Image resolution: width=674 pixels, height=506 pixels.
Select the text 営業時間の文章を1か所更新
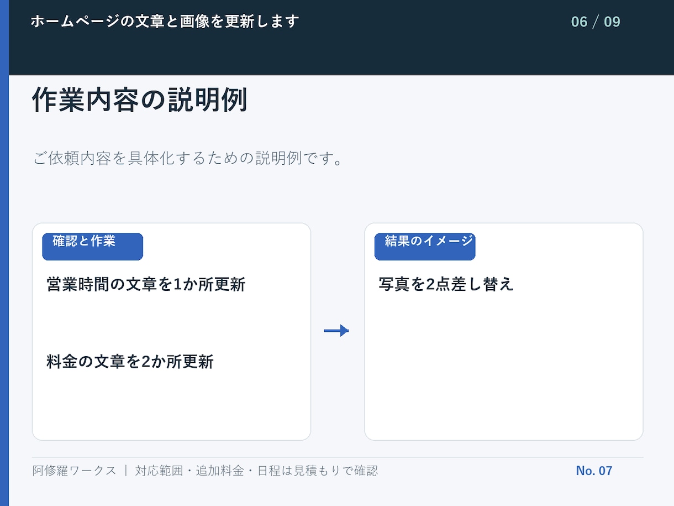146,285
